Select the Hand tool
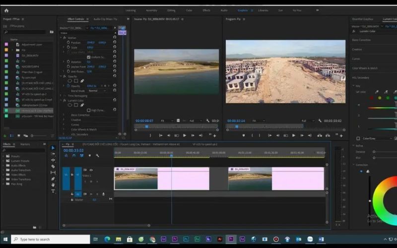This screenshot has width=397, height=248. tap(53, 185)
